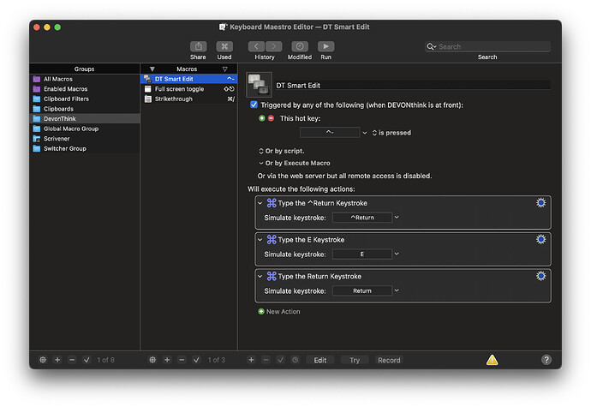Image resolution: width=591 pixels, height=407 pixels.
Task: Add a new trigger with green plus
Action: (262, 118)
